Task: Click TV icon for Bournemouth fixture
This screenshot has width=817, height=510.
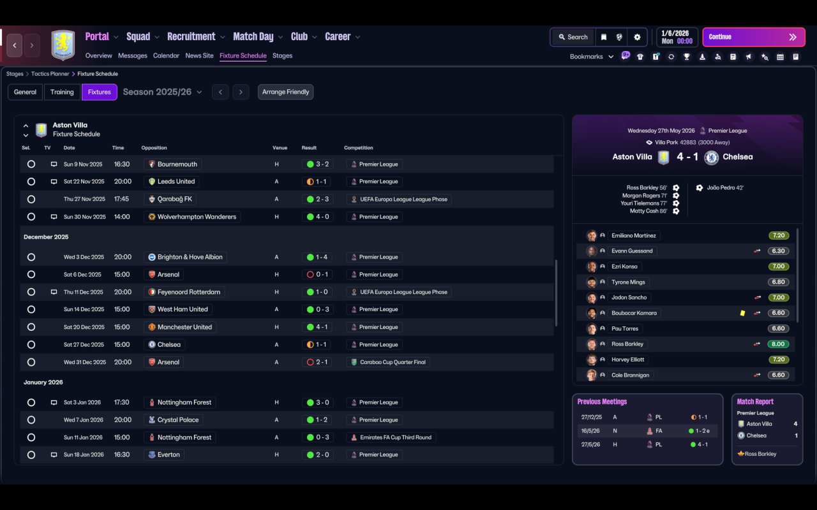Action: (x=54, y=164)
